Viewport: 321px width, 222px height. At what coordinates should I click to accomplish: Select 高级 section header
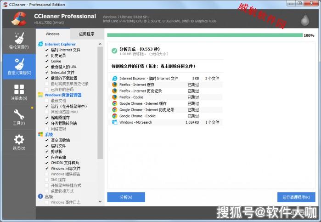pyautogui.click(x=49, y=197)
